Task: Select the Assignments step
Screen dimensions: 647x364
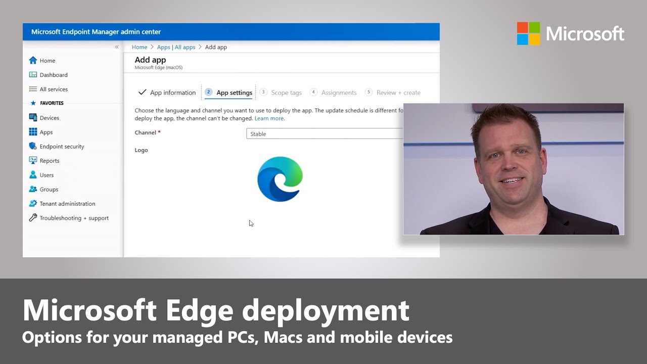Action: coord(333,93)
